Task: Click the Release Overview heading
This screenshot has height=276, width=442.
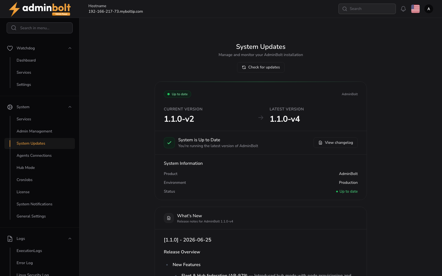Action: (x=182, y=252)
